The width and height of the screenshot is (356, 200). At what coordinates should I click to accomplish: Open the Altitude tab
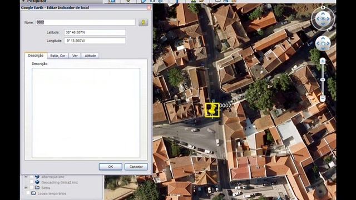click(90, 56)
